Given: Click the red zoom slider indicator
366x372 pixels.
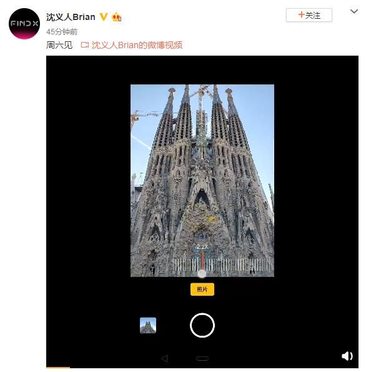Looking at the screenshot, I should click(x=202, y=261).
